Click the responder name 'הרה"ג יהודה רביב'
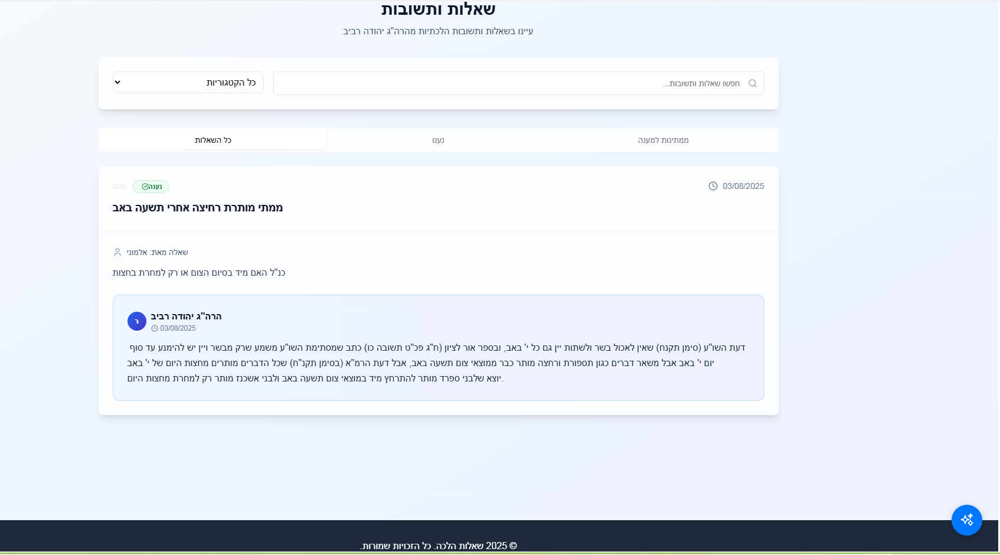Image resolution: width=1000 pixels, height=555 pixels. tap(186, 316)
